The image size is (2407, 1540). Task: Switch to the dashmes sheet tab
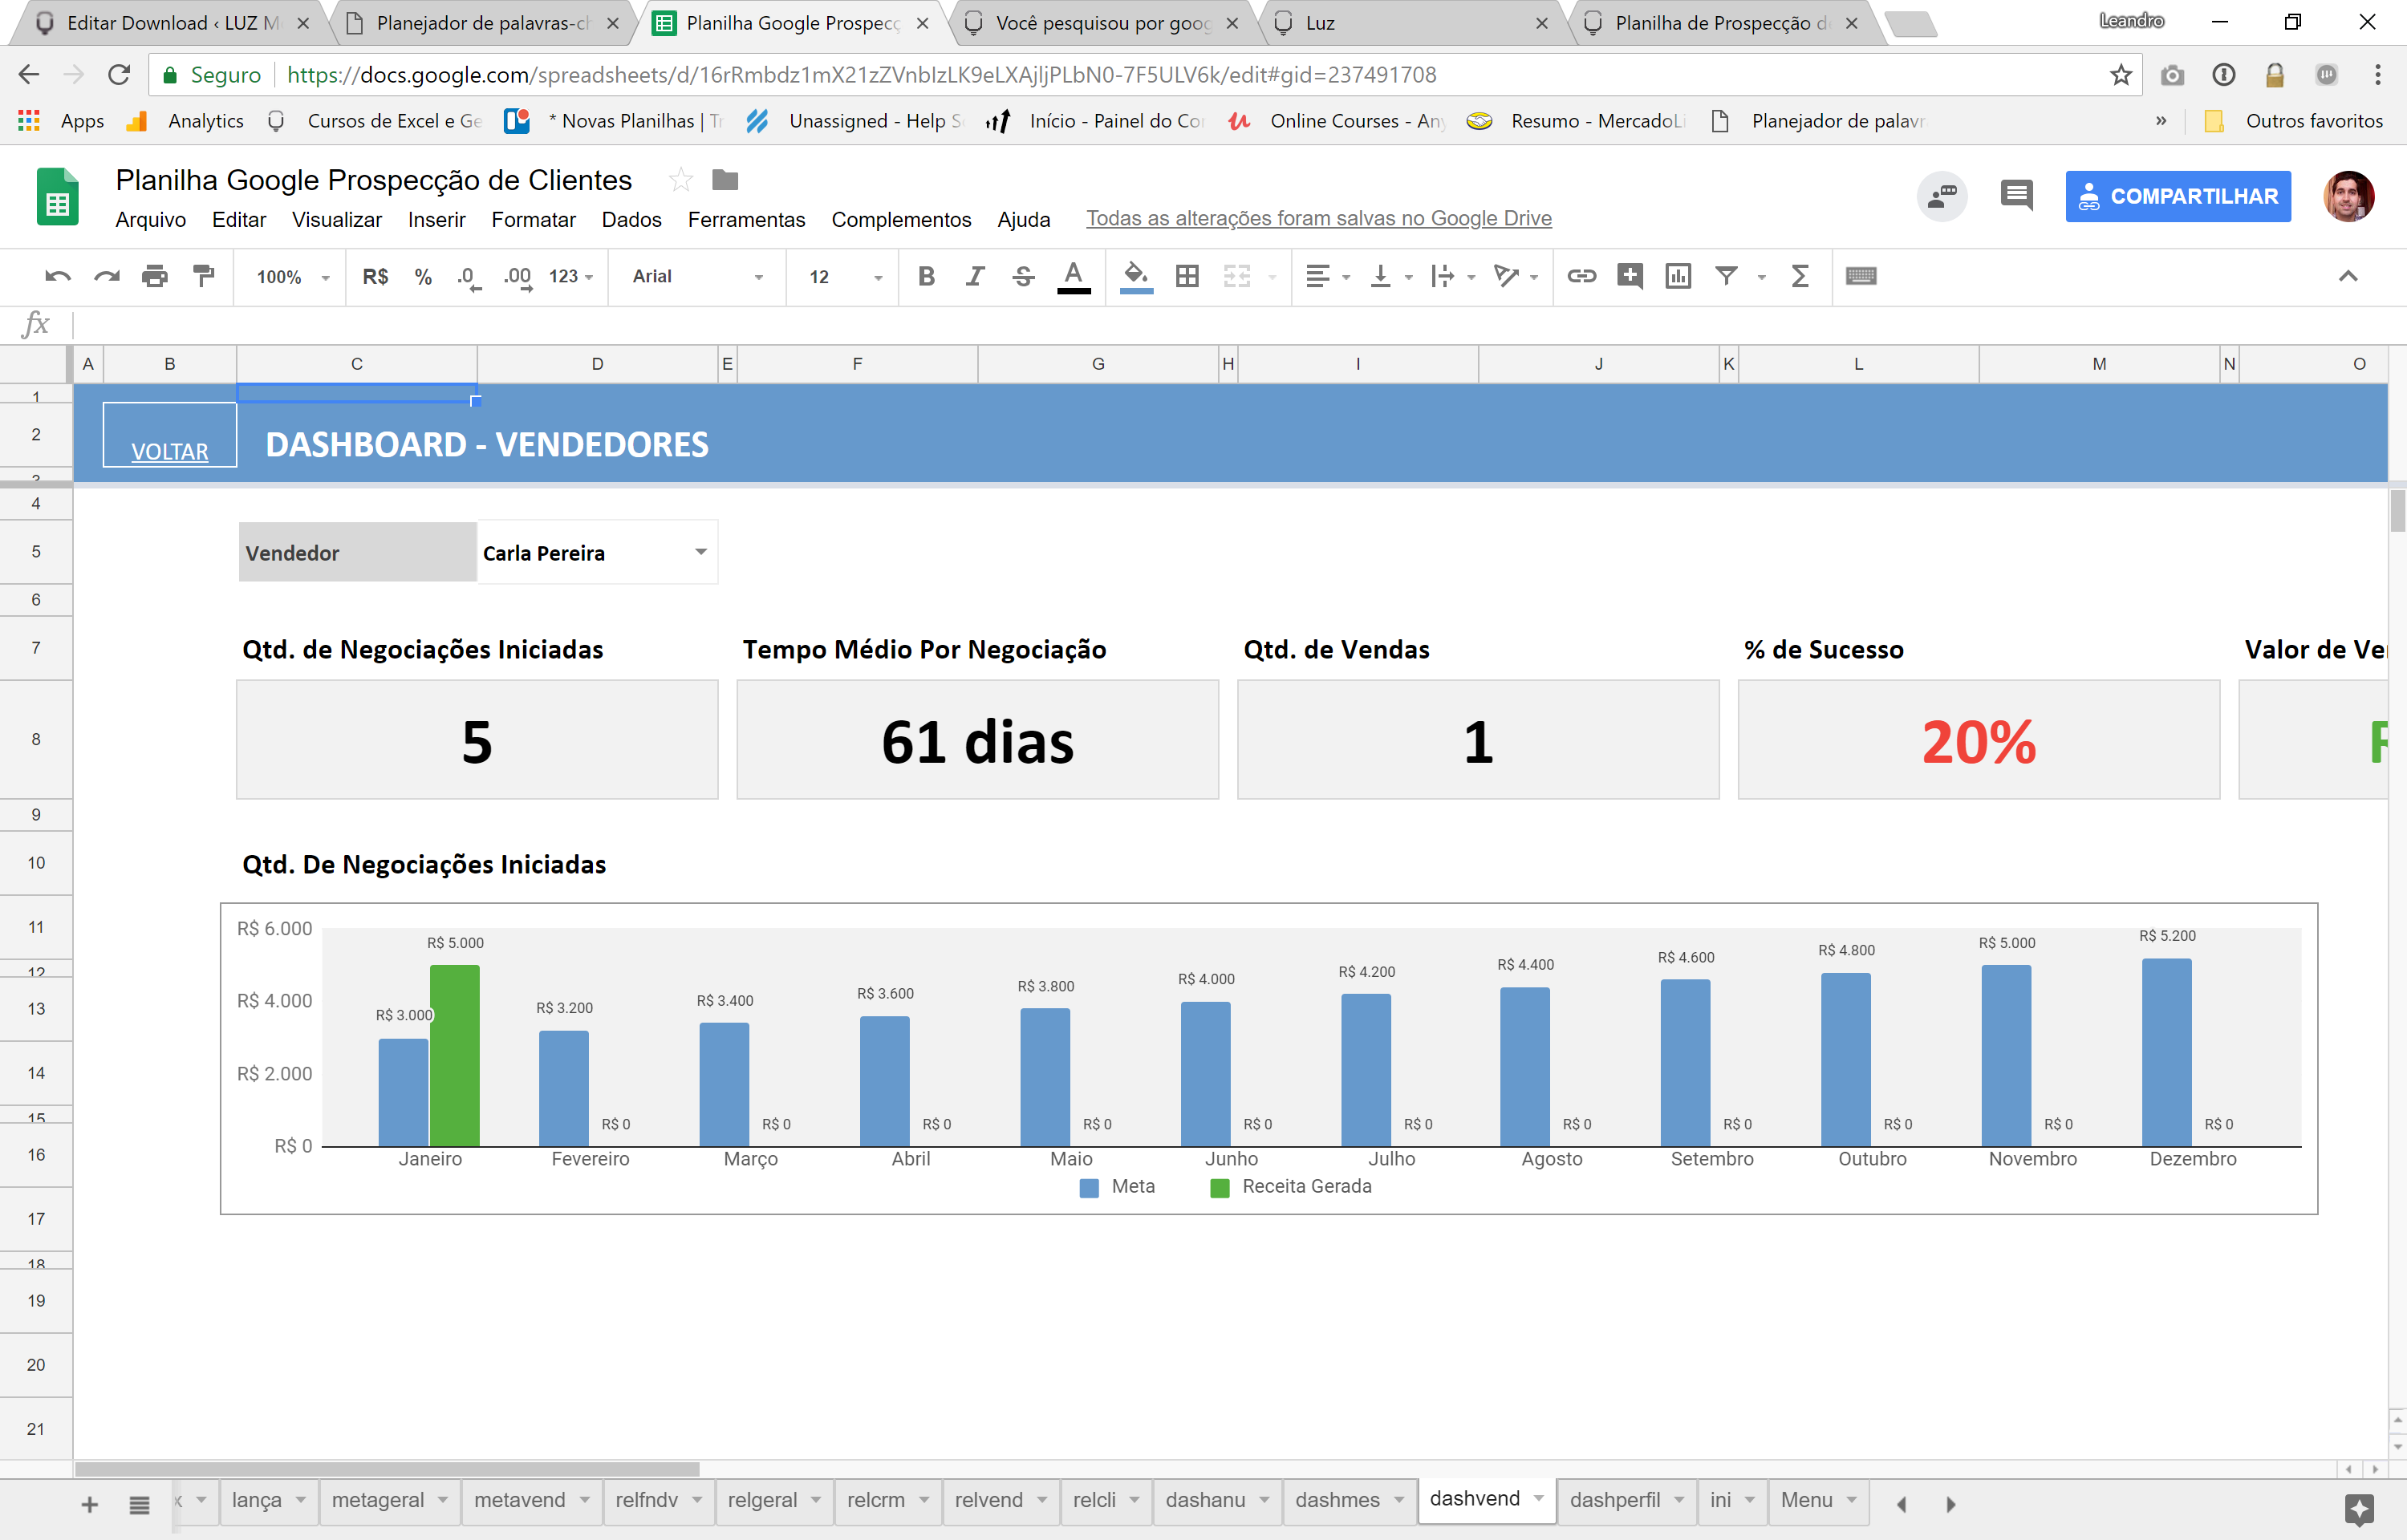click(x=1339, y=1500)
